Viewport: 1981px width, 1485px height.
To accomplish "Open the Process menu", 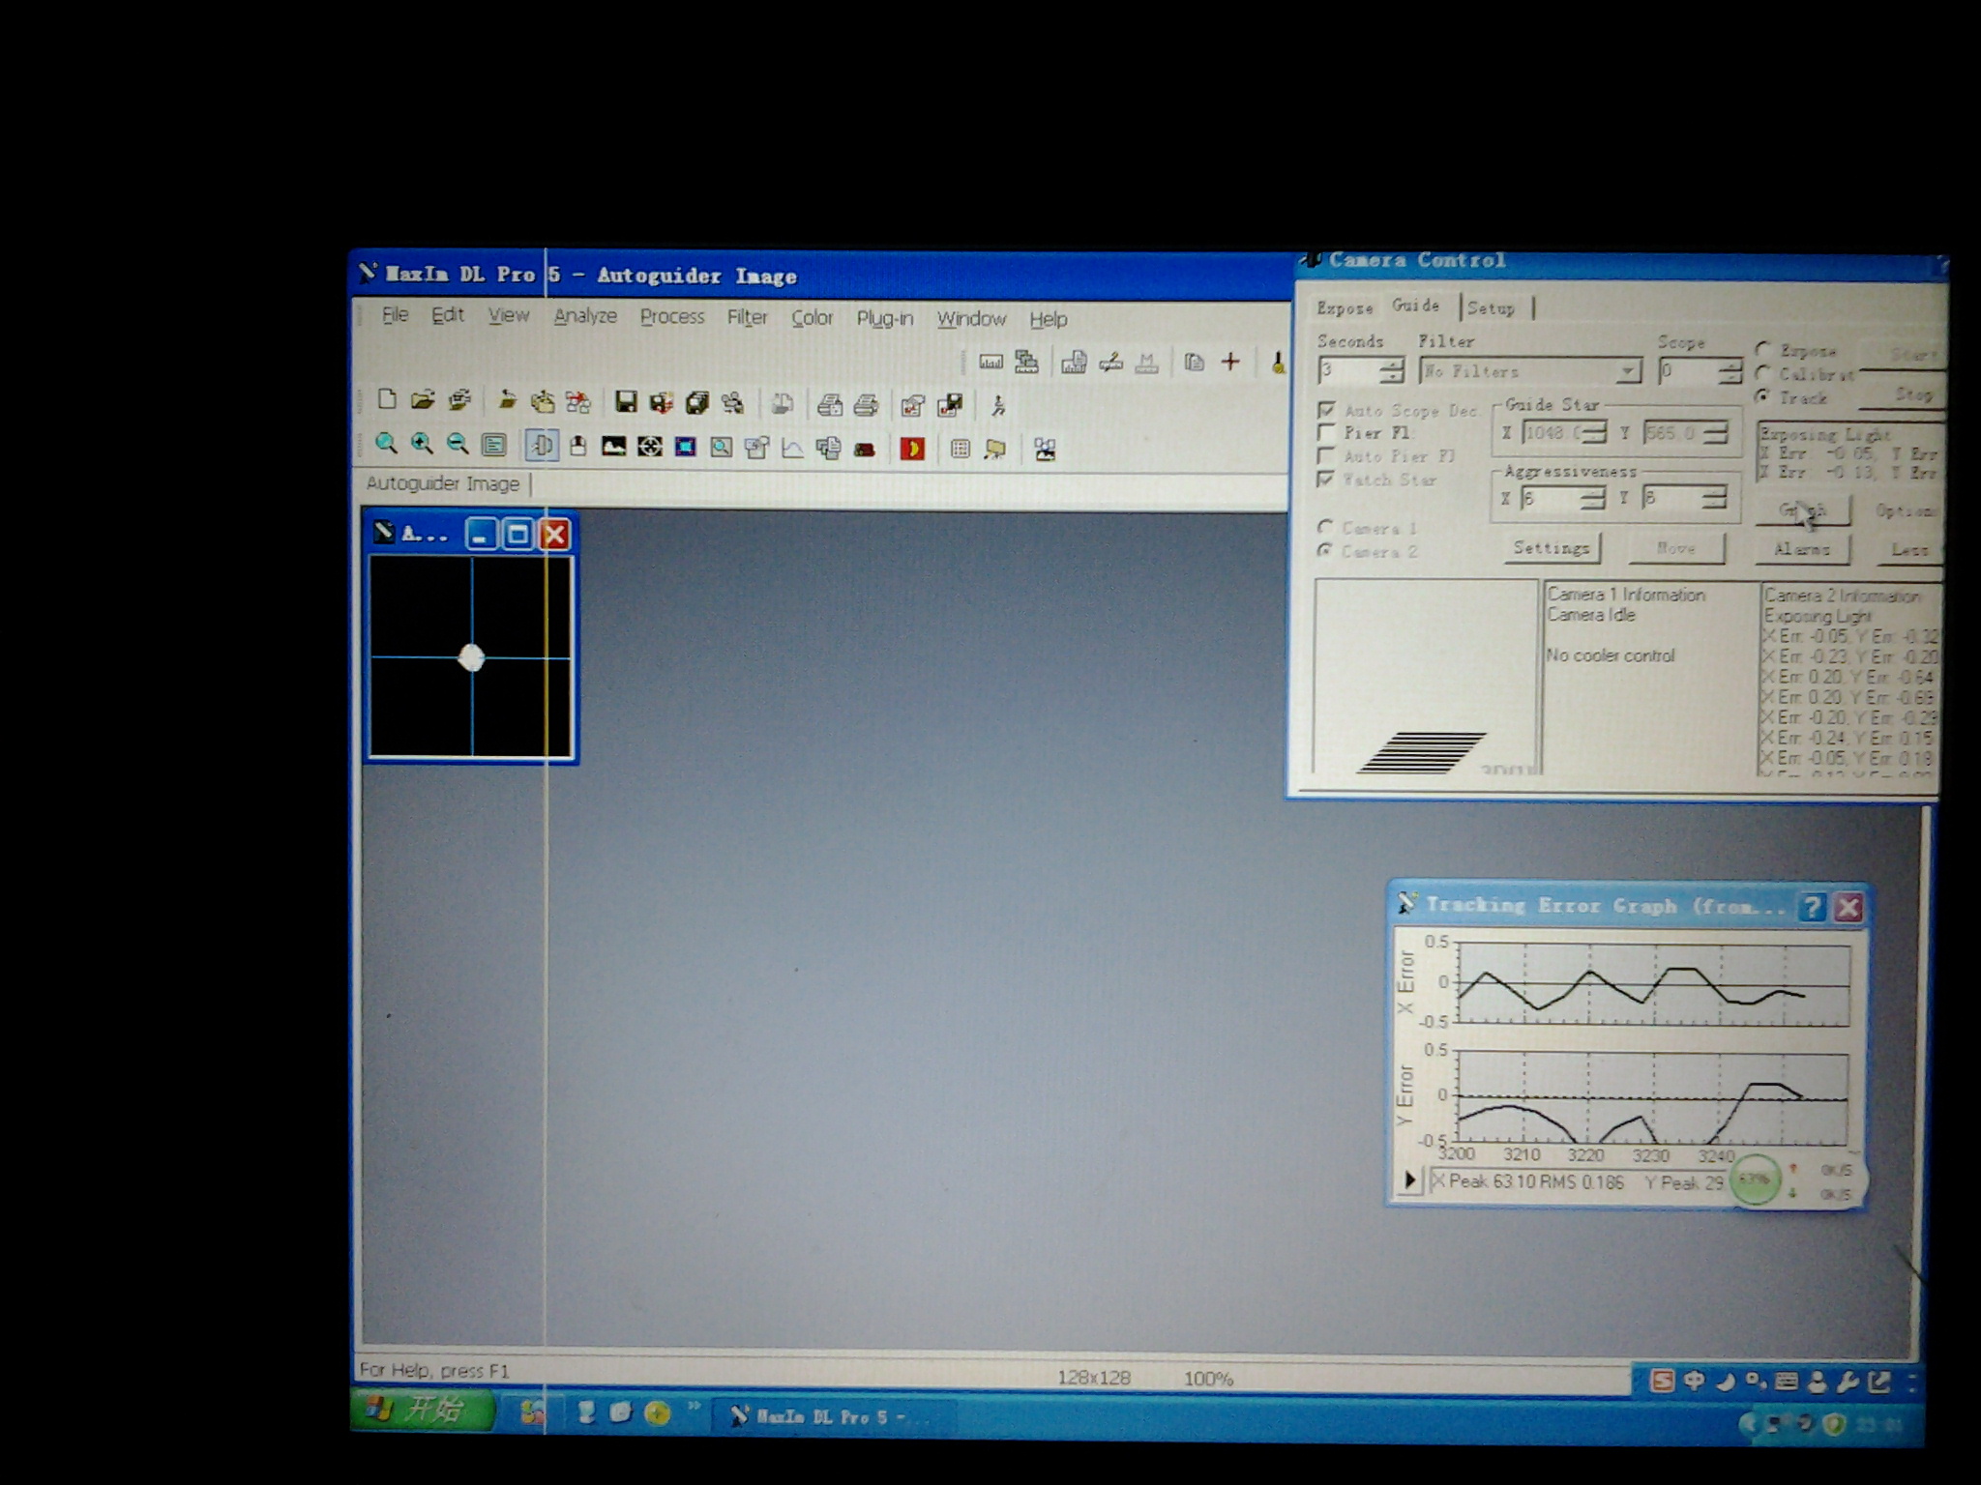I will pyautogui.click(x=672, y=317).
